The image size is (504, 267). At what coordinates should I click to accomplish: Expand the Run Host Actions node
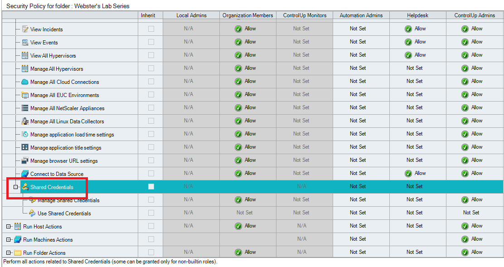pyautogui.click(x=9, y=227)
